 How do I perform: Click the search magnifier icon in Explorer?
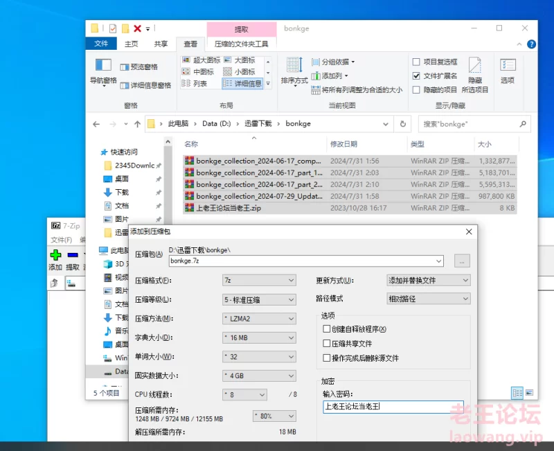coord(523,124)
